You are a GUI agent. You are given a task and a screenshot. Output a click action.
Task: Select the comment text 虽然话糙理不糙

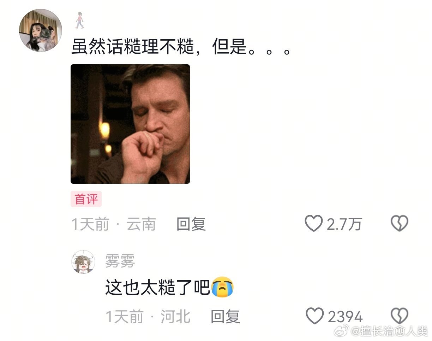(x=133, y=47)
